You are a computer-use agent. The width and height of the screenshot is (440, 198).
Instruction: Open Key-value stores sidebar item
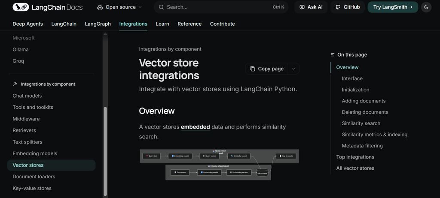[32, 189]
